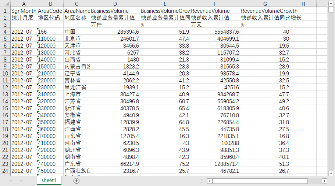Click the SgnMonth header cell
This screenshot has height=186, width=335.
(x=24, y=11)
